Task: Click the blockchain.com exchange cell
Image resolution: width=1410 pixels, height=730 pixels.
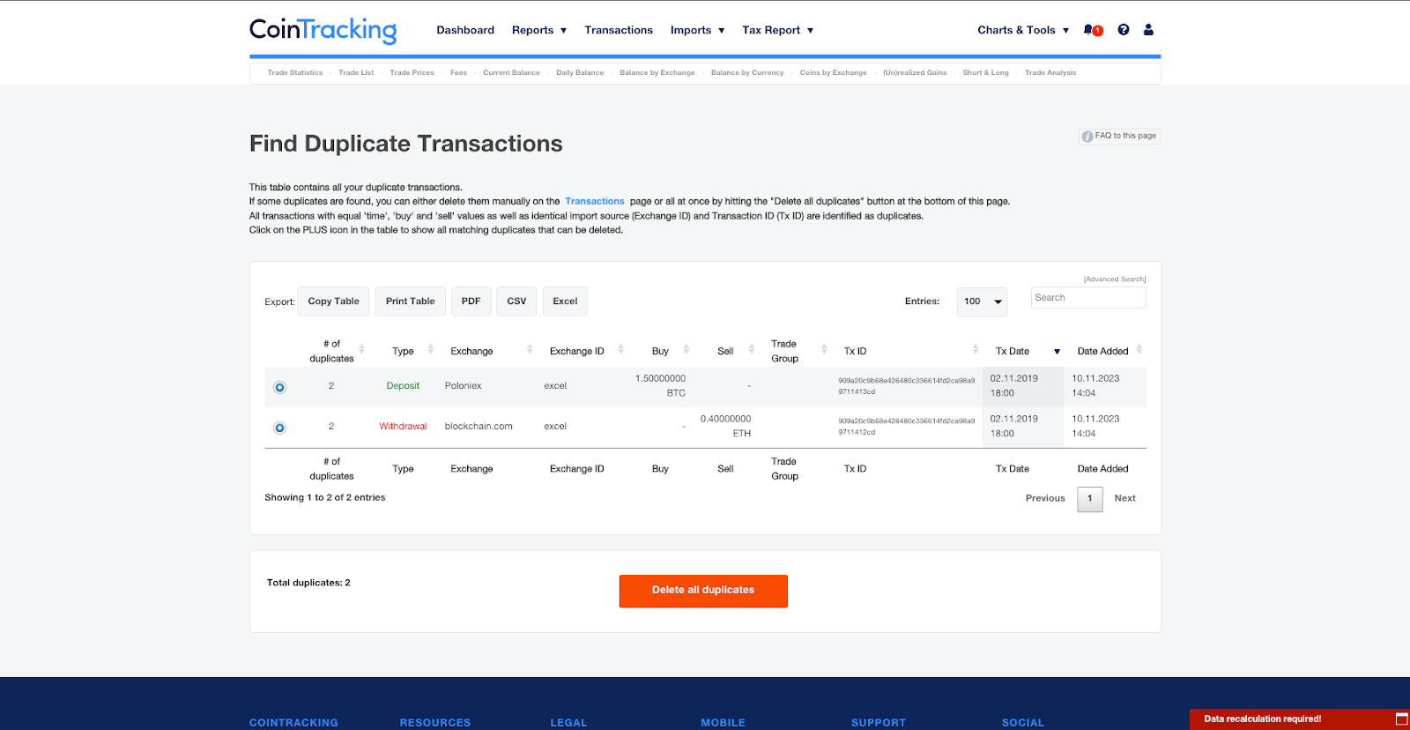Action: 479,427
